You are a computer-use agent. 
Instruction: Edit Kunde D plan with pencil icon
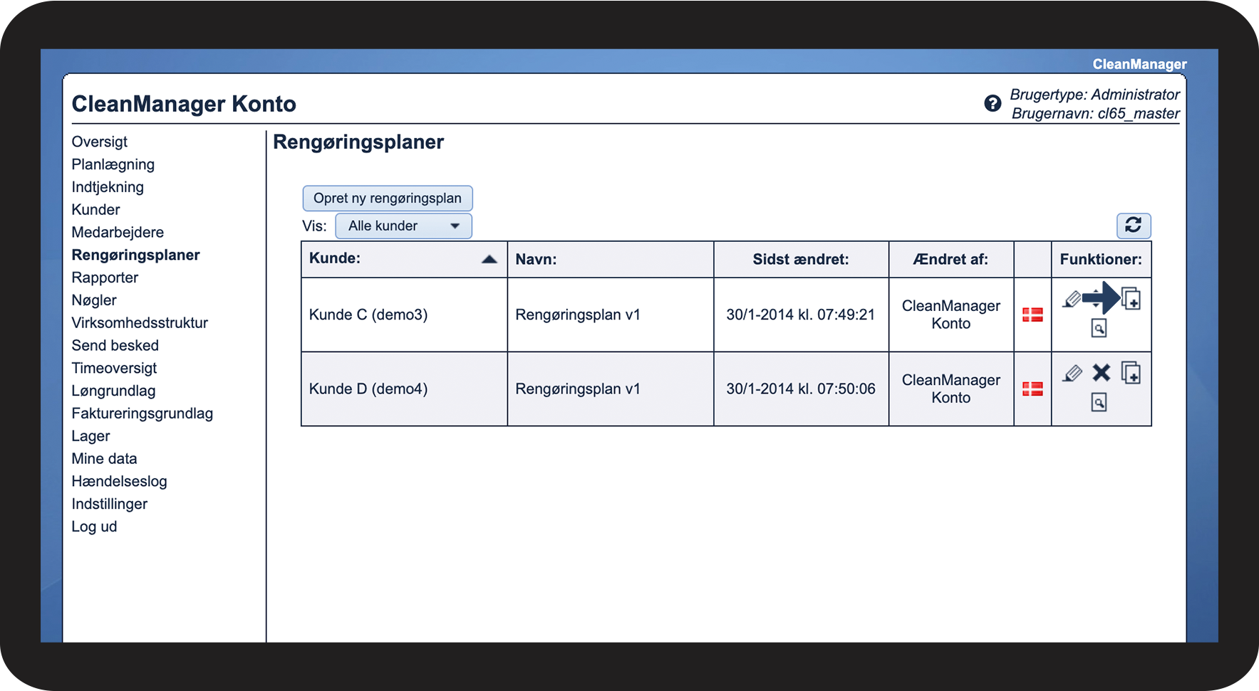tap(1072, 373)
